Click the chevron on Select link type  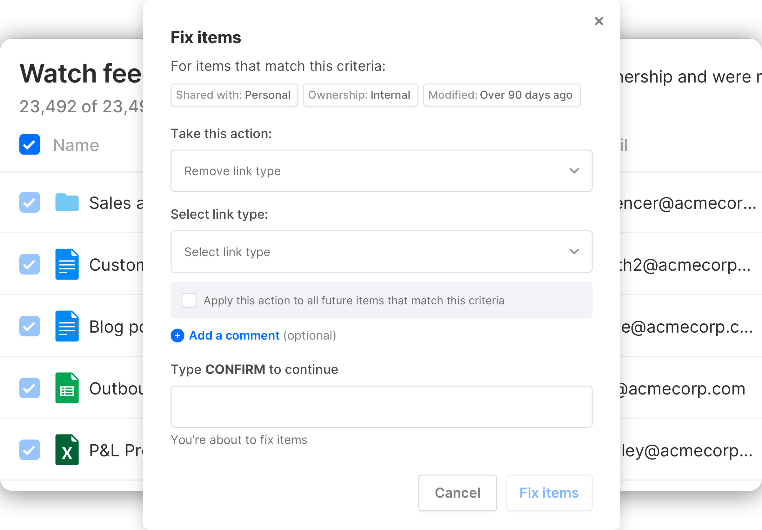574,252
